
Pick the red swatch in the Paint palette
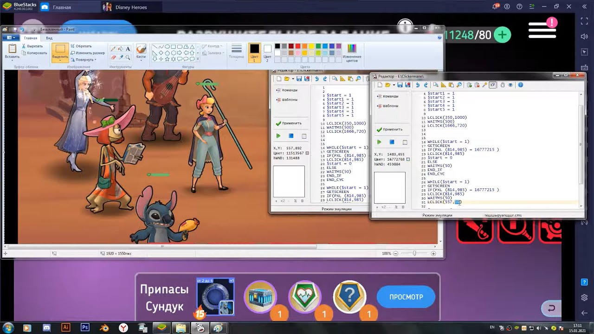(298, 46)
